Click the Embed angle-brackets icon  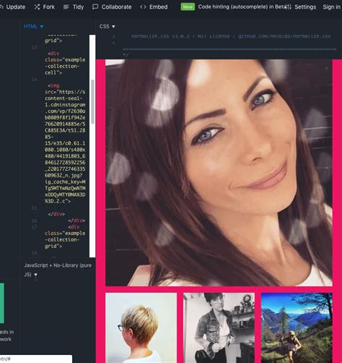click(143, 7)
